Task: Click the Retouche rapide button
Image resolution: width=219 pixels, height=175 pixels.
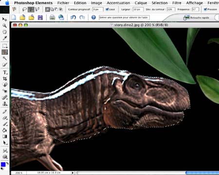Action: point(197,17)
